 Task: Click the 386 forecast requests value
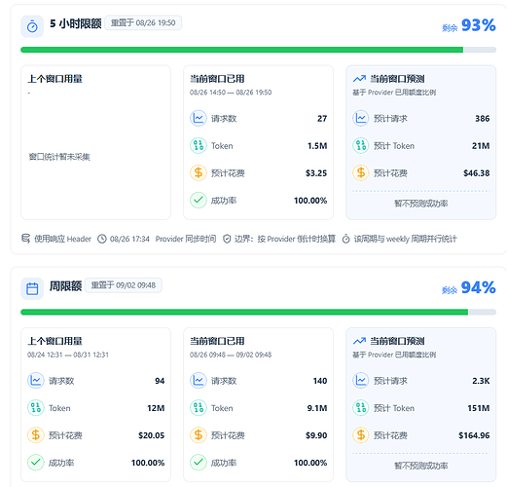pos(483,119)
